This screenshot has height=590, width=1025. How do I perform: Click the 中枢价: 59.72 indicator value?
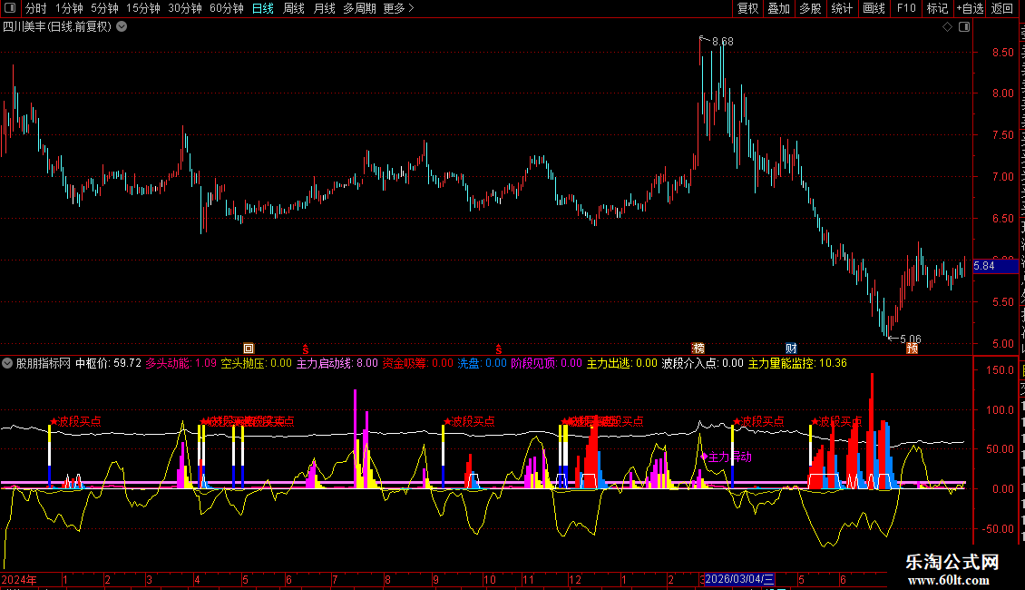[109, 363]
